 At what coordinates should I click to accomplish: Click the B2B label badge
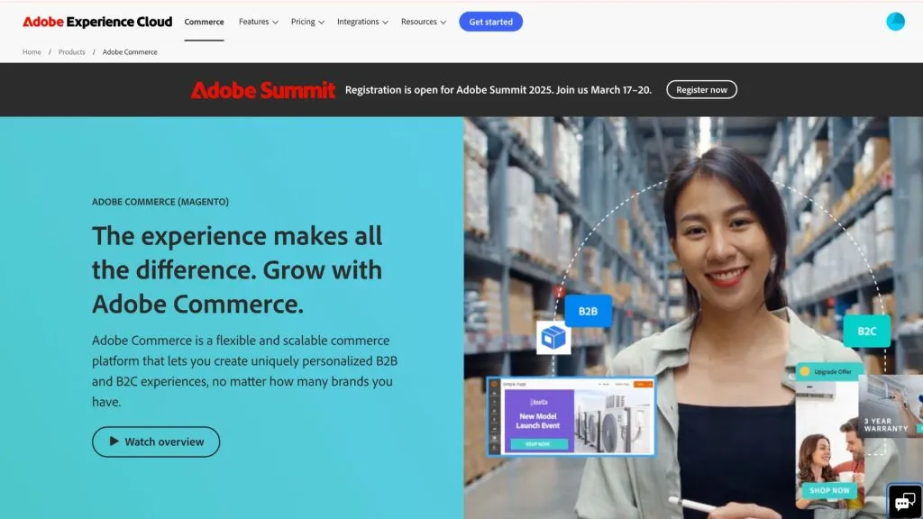tap(588, 311)
